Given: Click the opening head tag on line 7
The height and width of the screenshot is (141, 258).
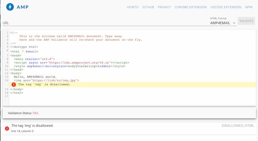Looking at the screenshot, I should [15, 55].
